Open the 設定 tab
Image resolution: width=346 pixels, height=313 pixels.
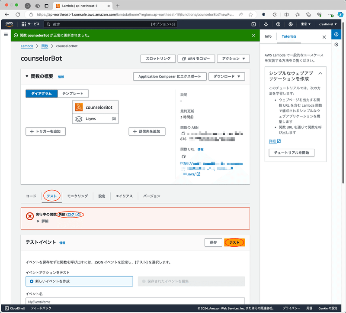point(102,196)
